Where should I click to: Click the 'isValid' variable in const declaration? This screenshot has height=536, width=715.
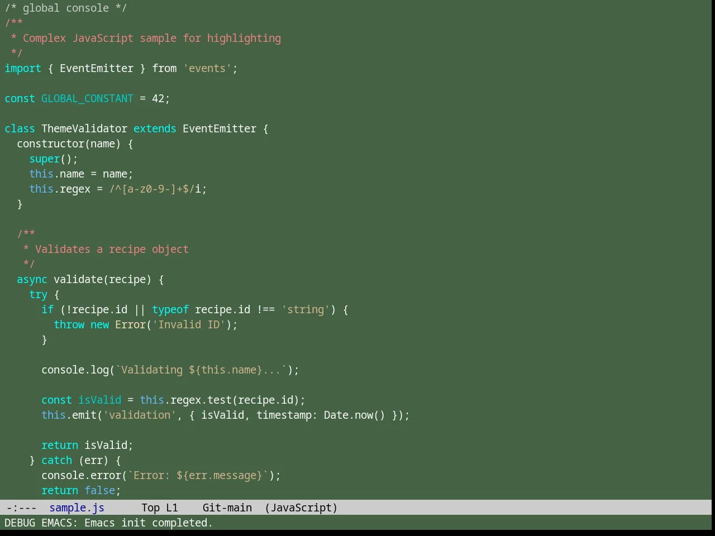(99, 400)
